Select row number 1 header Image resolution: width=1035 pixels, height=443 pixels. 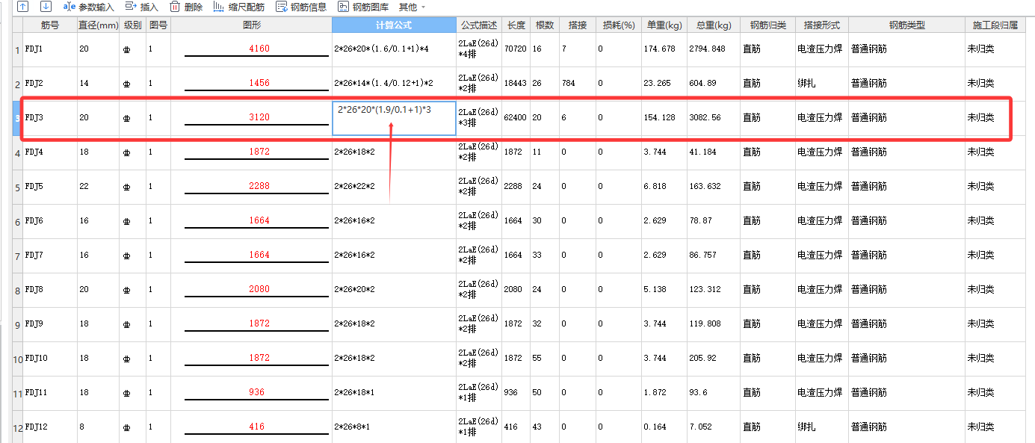[17, 49]
